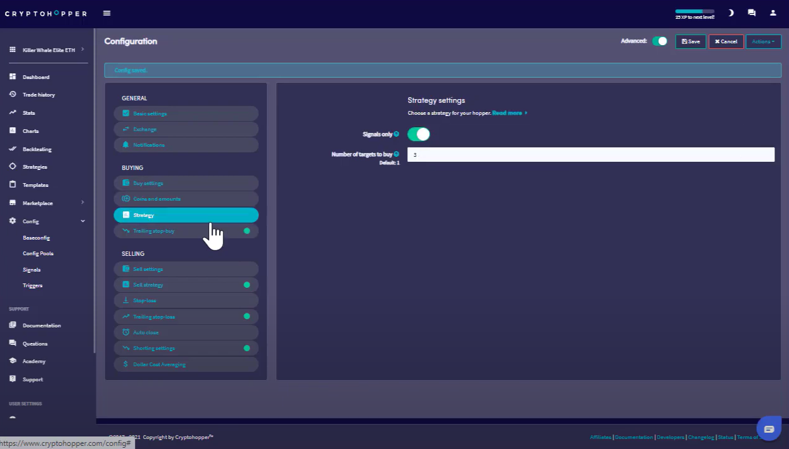The width and height of the screenshot is (789, 449).
Task: Click the Dashboard icon in sidebar
Action: click(x=13, y=77)
